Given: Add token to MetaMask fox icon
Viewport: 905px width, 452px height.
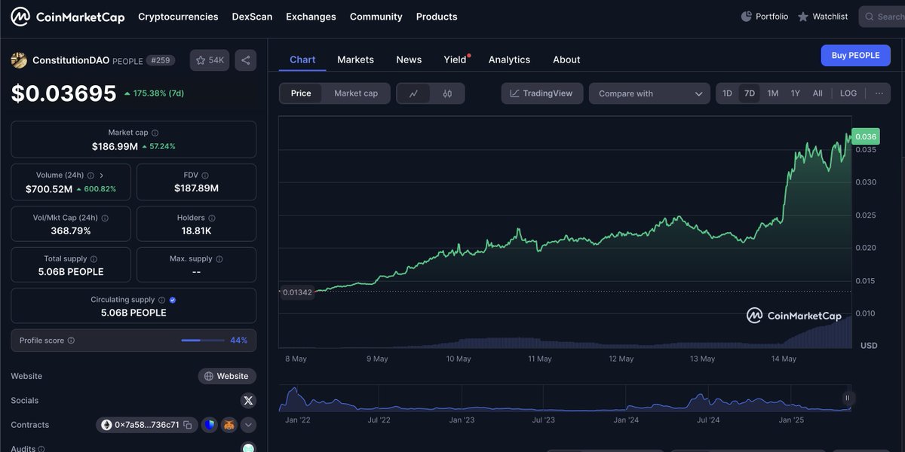Looking at the screenshot, I should tap(229, 425).
